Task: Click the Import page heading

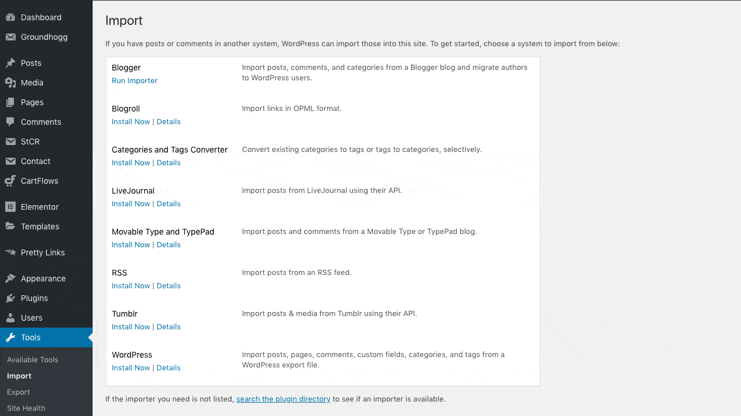Action: click(x=124, y=20)
